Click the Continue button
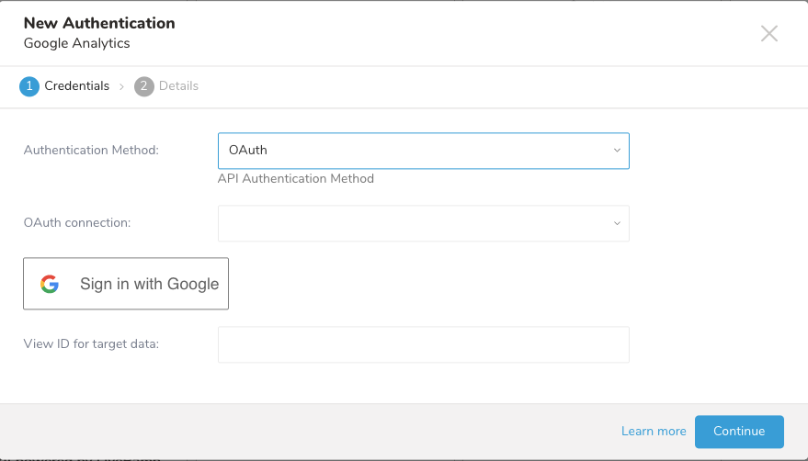Screen dimensions: 808x461 click(x=739, y=432)
